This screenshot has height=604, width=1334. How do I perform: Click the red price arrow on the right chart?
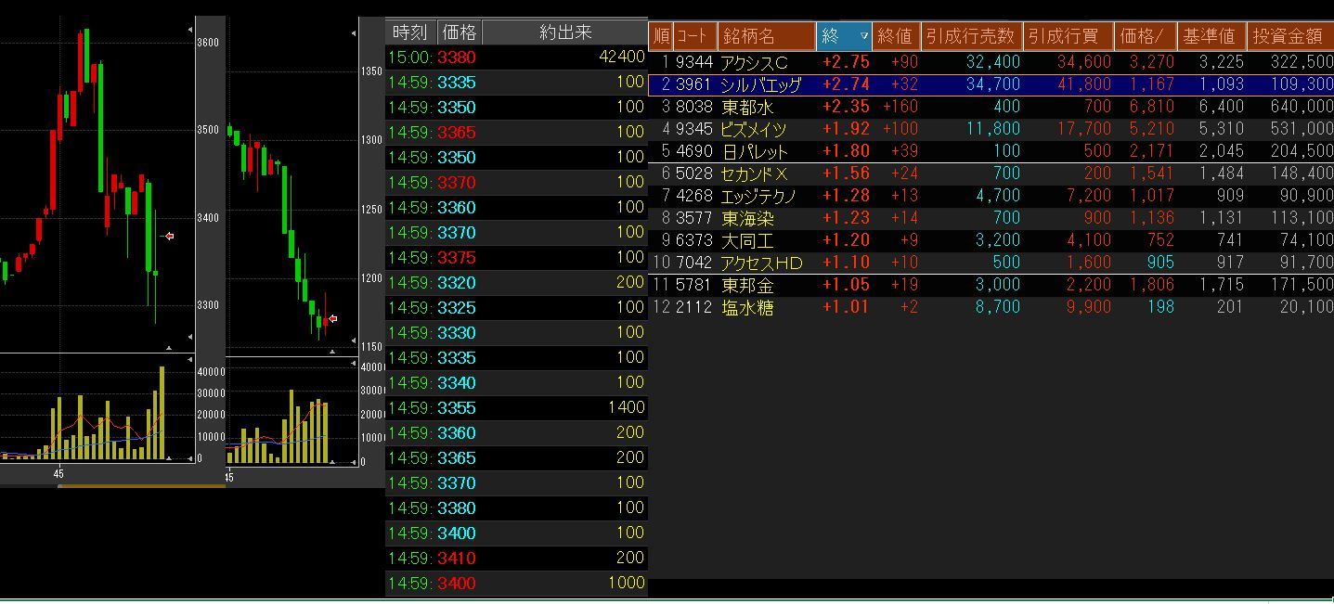click(x=332, y=319)
